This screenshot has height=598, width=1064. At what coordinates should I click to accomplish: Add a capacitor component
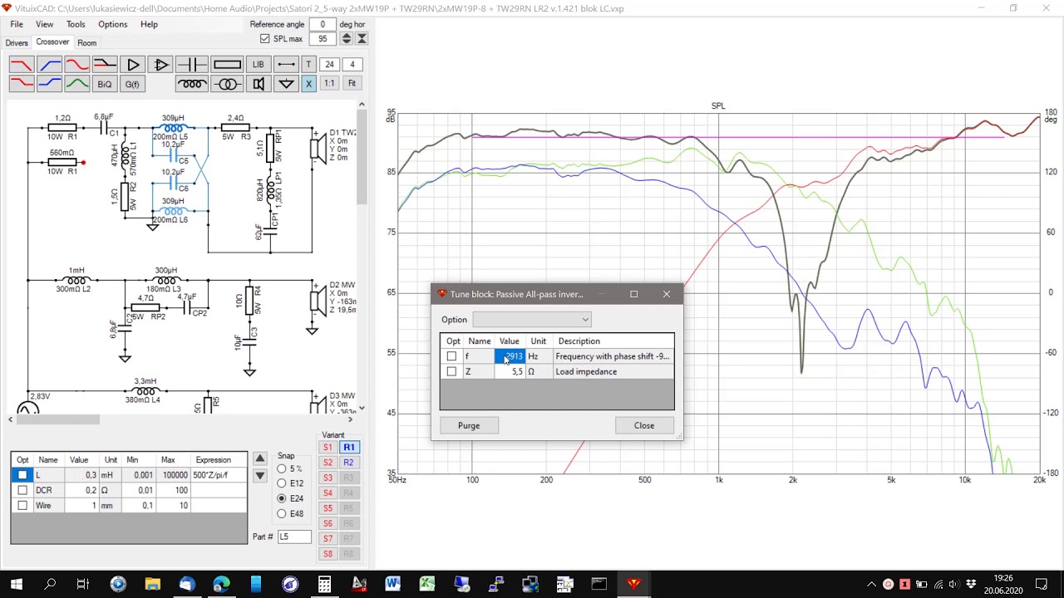tap(192, 65)
